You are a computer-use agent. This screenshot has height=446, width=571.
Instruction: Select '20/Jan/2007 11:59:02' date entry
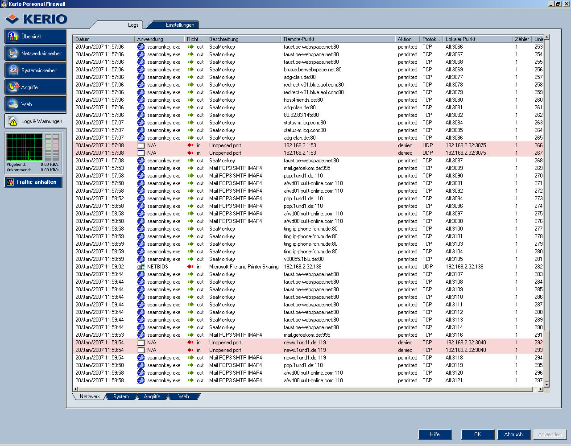click(99, 267)
